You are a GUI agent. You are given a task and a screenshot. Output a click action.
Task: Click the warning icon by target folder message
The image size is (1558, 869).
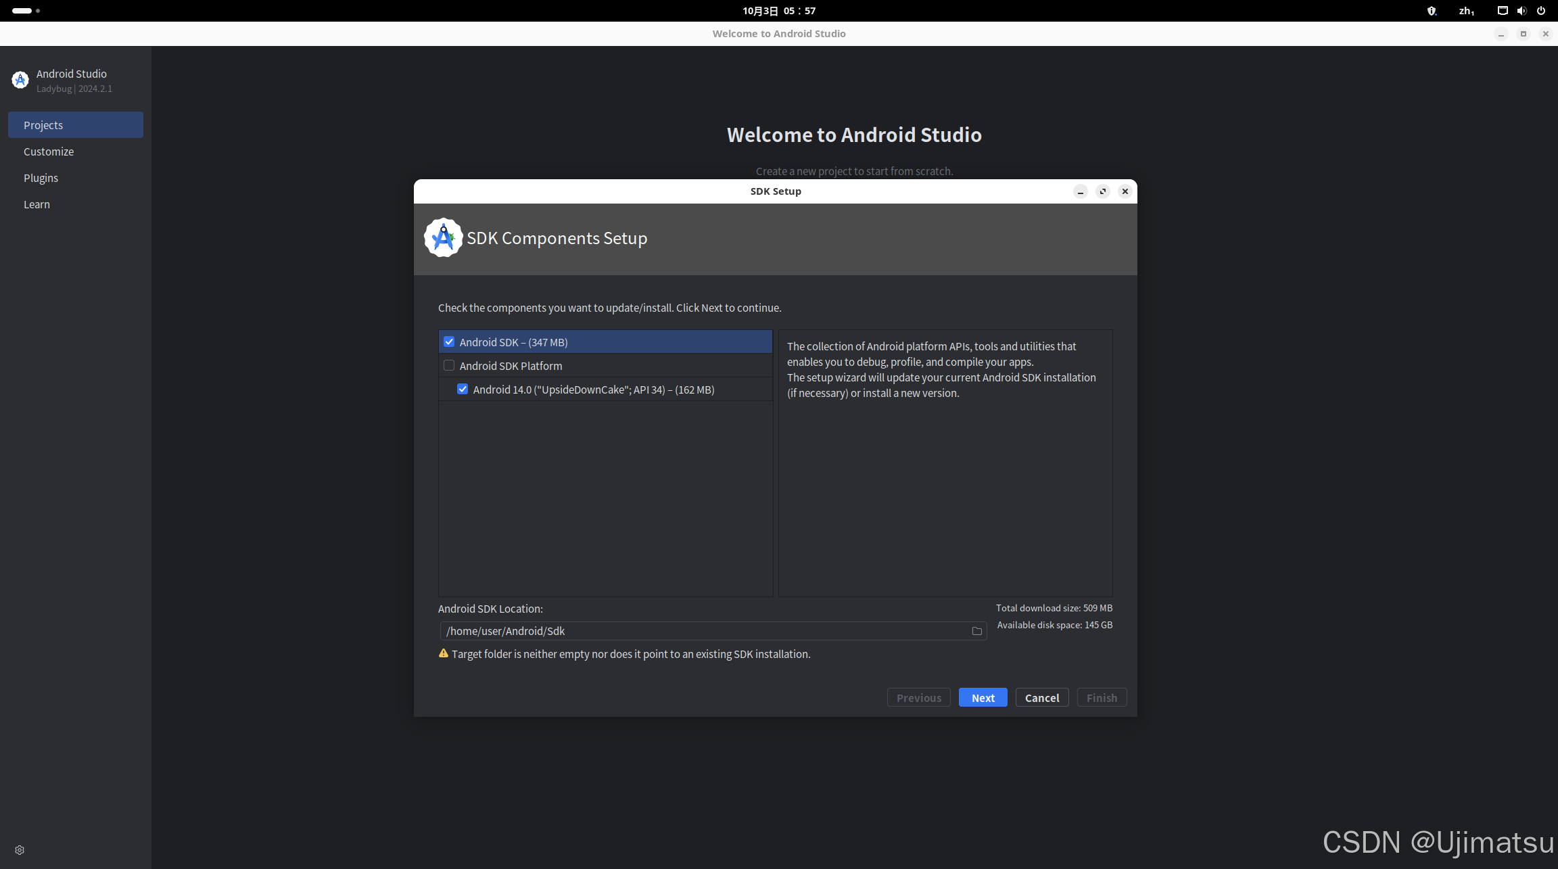444,653
